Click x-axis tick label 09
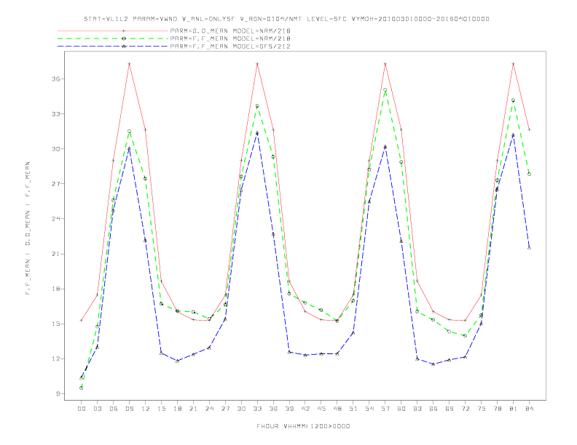 click(x=129, y=409)
